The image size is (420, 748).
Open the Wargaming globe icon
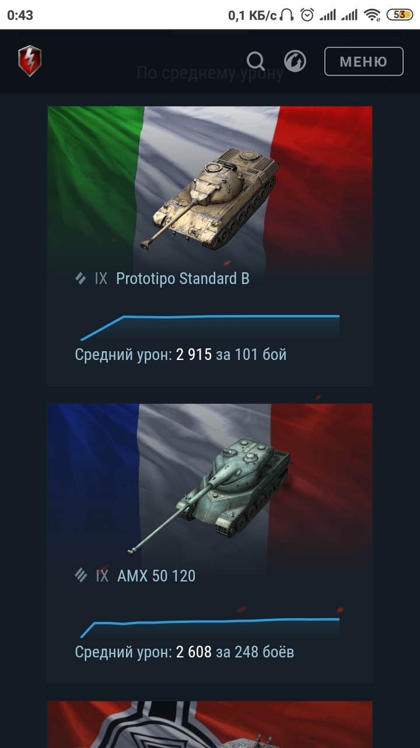pyautogui.click(x=295, y=61)
